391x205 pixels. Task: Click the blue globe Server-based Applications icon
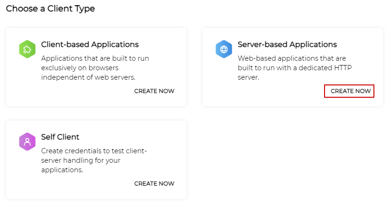click(x=223, y=49)
